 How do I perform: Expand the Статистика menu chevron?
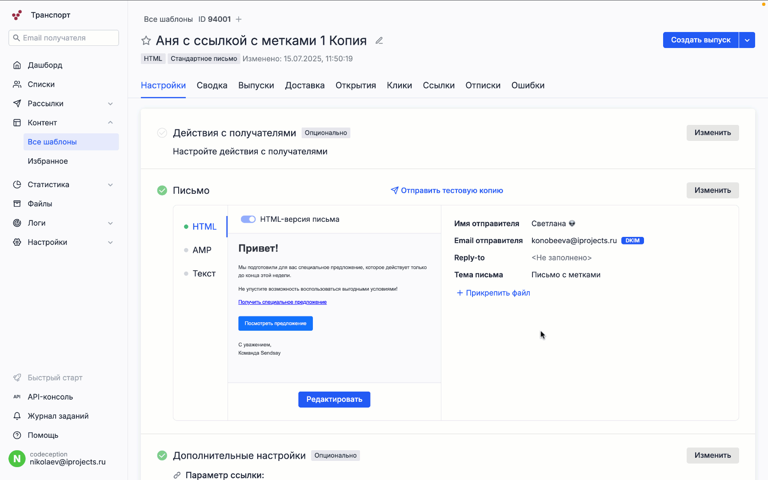pos(110,184)
